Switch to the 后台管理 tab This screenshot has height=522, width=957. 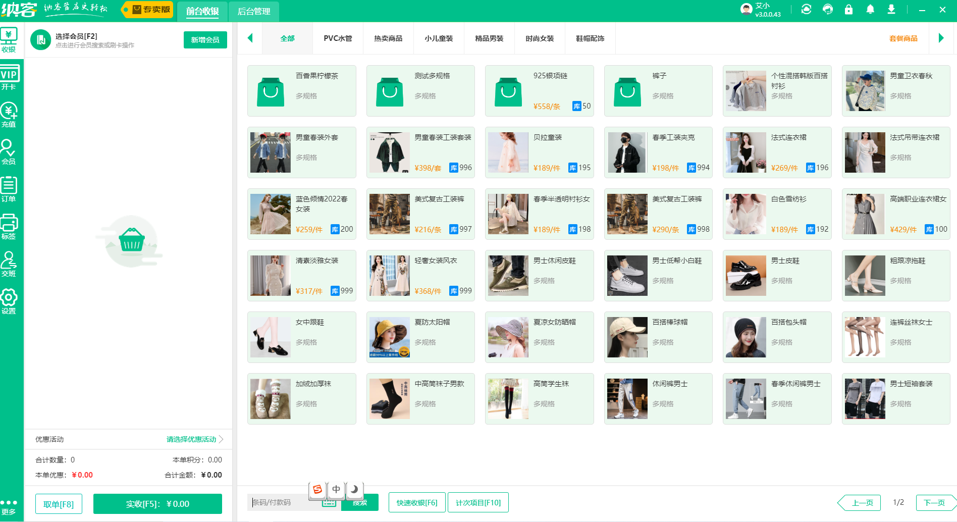tap(254, 11)
